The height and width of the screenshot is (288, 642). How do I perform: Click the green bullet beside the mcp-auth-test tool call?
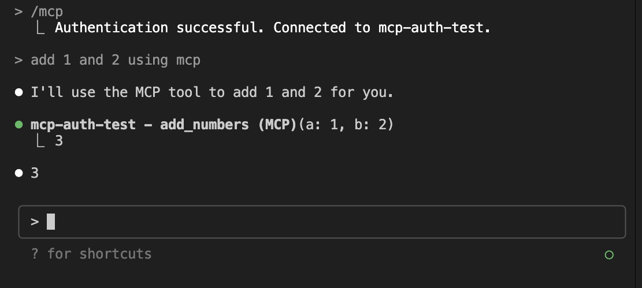[19, 125]
